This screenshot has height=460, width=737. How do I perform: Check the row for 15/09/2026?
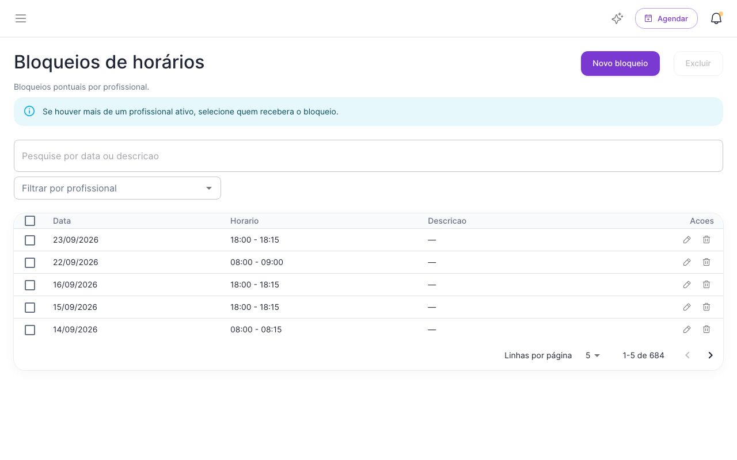(x=30, y=308)
